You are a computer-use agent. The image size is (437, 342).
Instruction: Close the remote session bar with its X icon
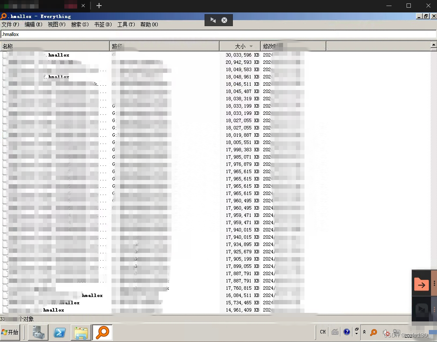coord(224,20)
